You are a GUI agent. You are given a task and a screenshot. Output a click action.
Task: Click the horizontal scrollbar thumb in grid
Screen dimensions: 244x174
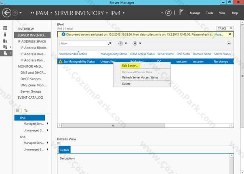113,125
